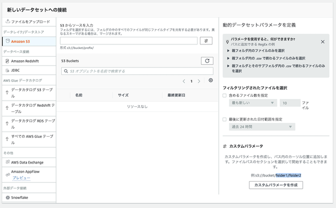Click the 名前 column header
Image resolution: width=336 pixels, height=208 pixels.
(79, 95)
